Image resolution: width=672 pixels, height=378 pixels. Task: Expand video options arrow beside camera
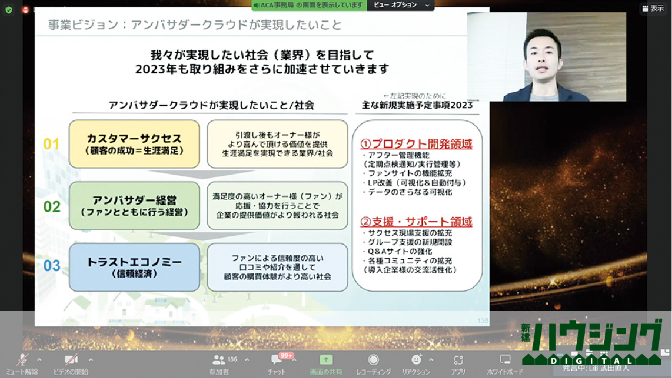[x=91, y=360]
